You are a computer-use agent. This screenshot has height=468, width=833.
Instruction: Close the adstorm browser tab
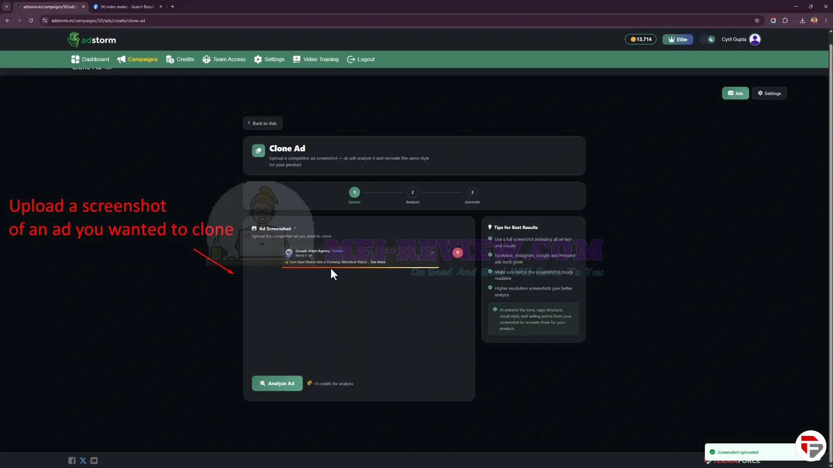tap(83, 7)
